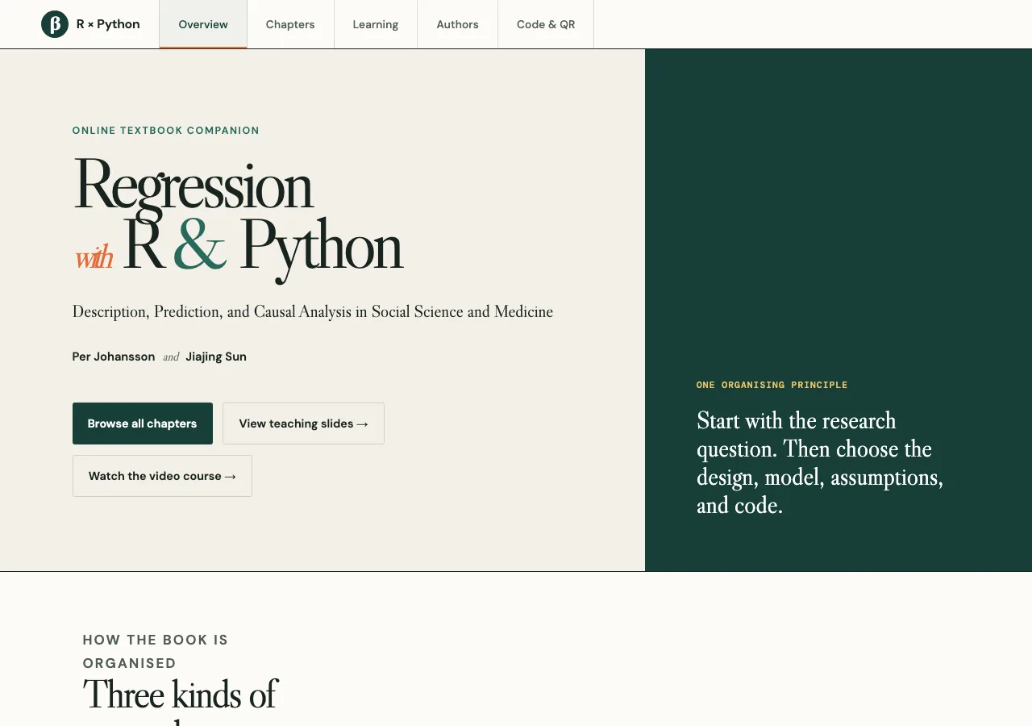Open the Chapters tab
Viewport: 1032px width, 726px height.
coord(290,24)
